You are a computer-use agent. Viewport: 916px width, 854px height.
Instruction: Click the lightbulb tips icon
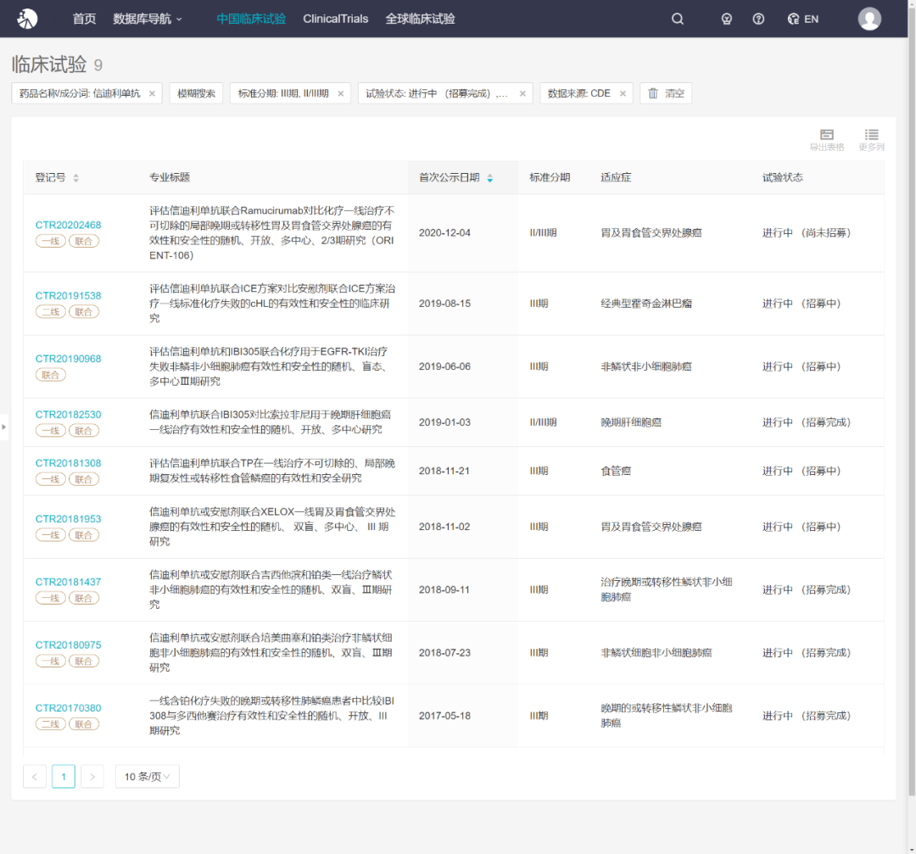(x=727, y=20)
